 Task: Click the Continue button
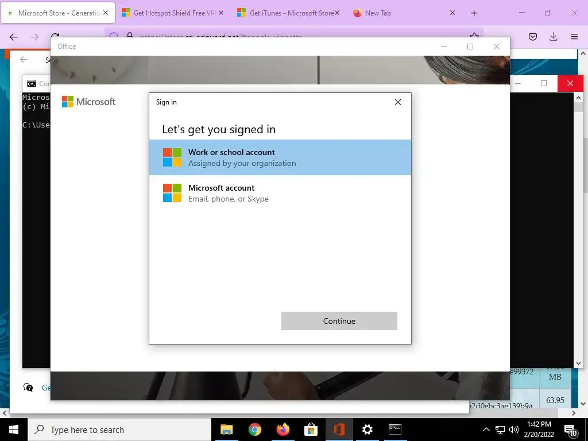[x=339, y=321]
